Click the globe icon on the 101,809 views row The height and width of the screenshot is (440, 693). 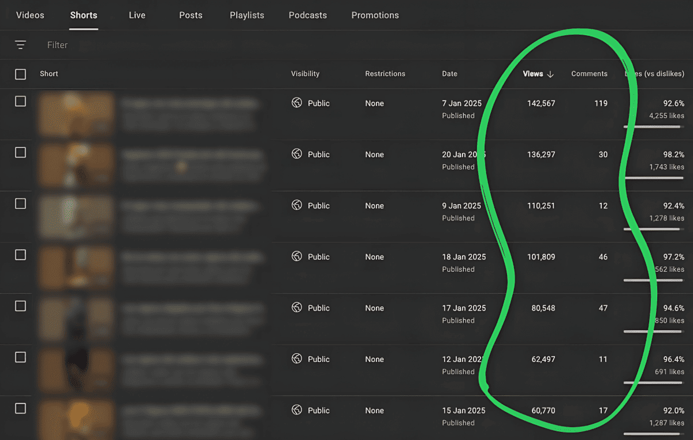click(x=297, y=256)
